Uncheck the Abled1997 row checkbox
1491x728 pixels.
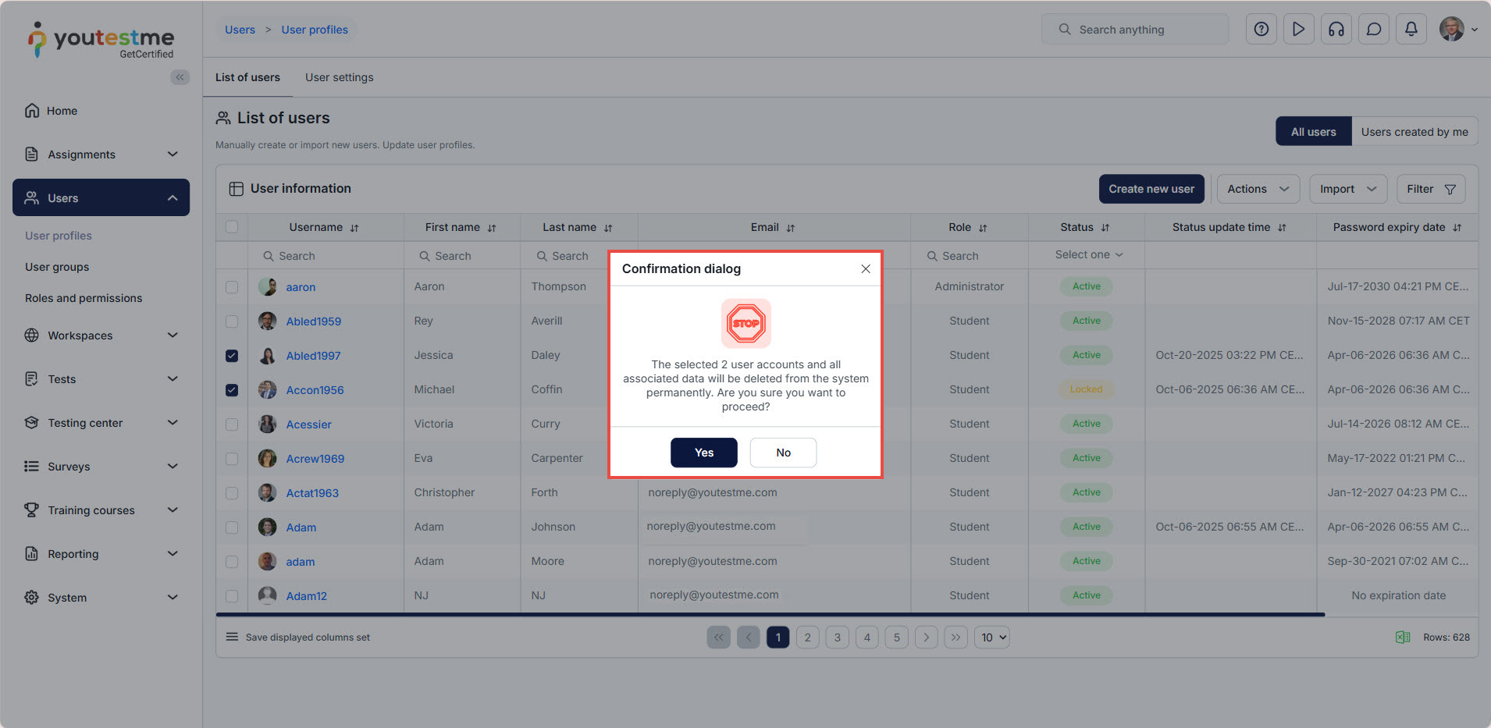(232, 355)
